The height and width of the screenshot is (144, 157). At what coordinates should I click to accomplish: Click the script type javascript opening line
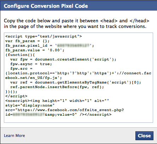coord(43,36)
